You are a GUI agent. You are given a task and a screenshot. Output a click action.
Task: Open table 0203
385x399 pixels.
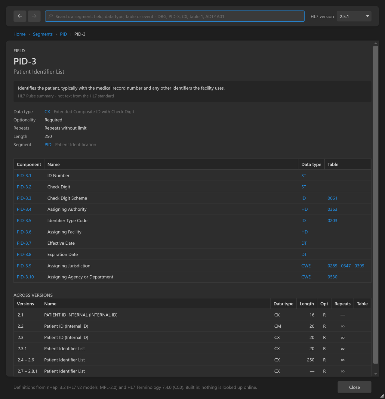[332, 221]
